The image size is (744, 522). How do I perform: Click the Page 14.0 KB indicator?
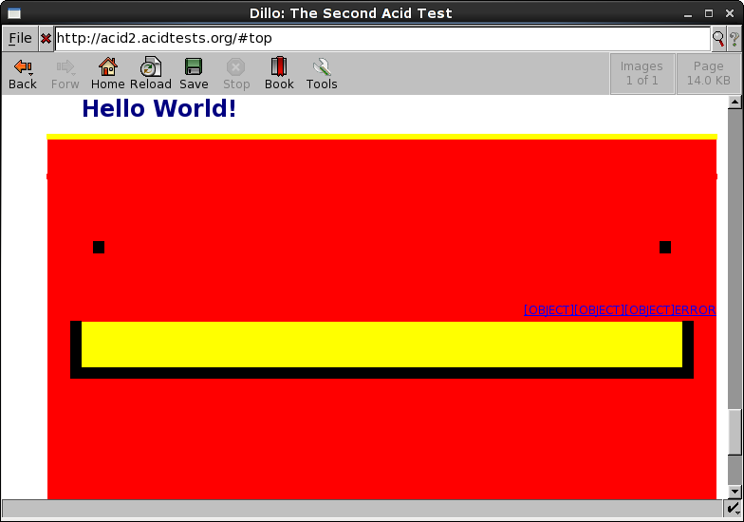[x=708, y=73]
